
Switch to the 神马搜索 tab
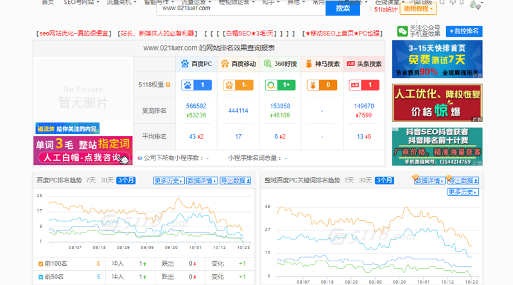click(x=322, y=64)
